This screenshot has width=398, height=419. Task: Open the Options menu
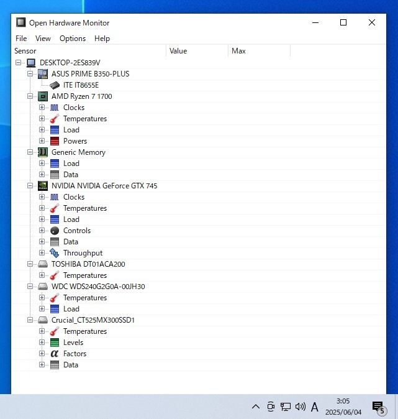point(73,39)
